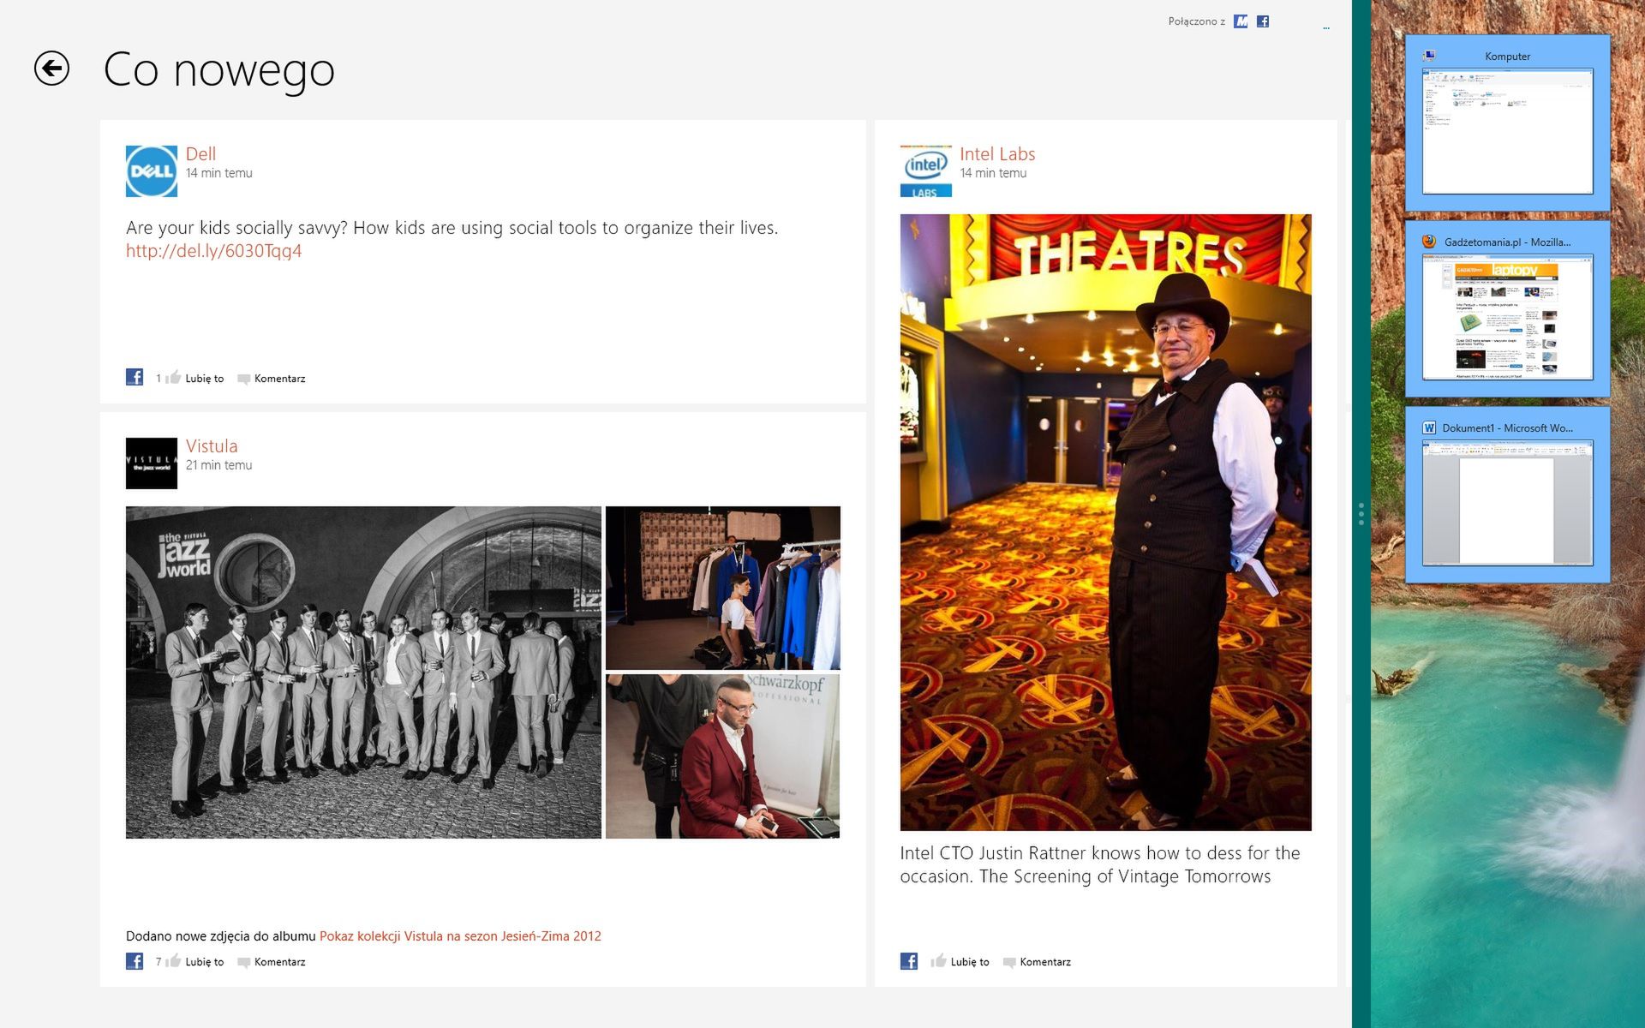Click Komentarz on the Vistula post
Image resolution: width=1645 pixels, height=1028 pixels.
pyautogui.click(x=279, y=962)
